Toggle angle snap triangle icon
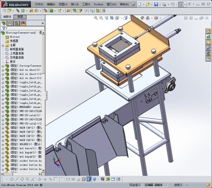Screen dimensions: 212x188 pos(78,179)
